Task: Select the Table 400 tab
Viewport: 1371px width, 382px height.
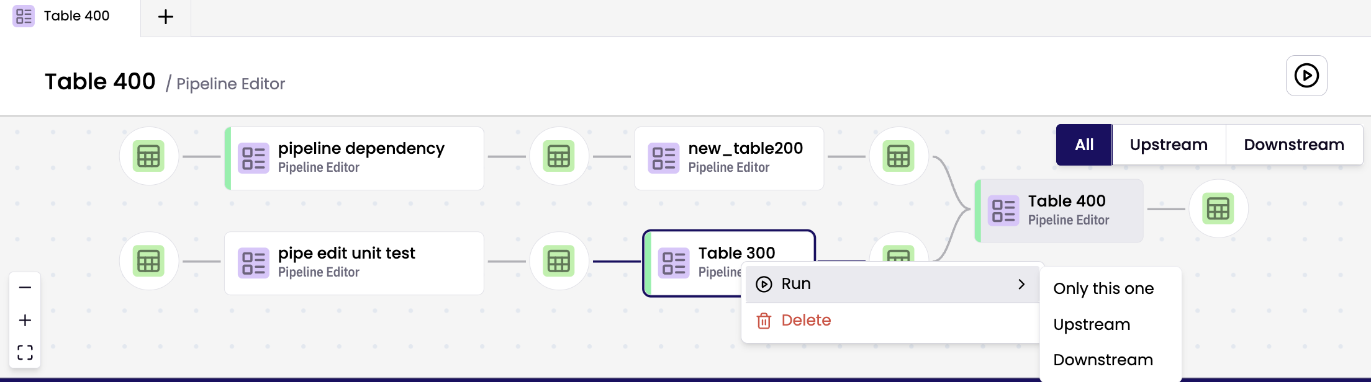Action: point(70,17)
